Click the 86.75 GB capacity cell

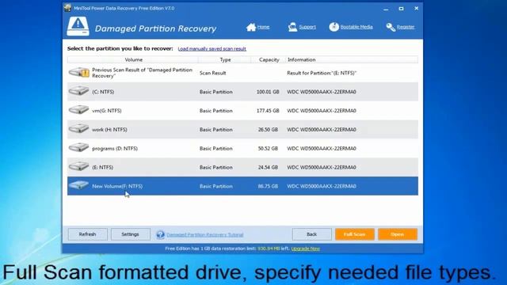click(x=268, y=186)
